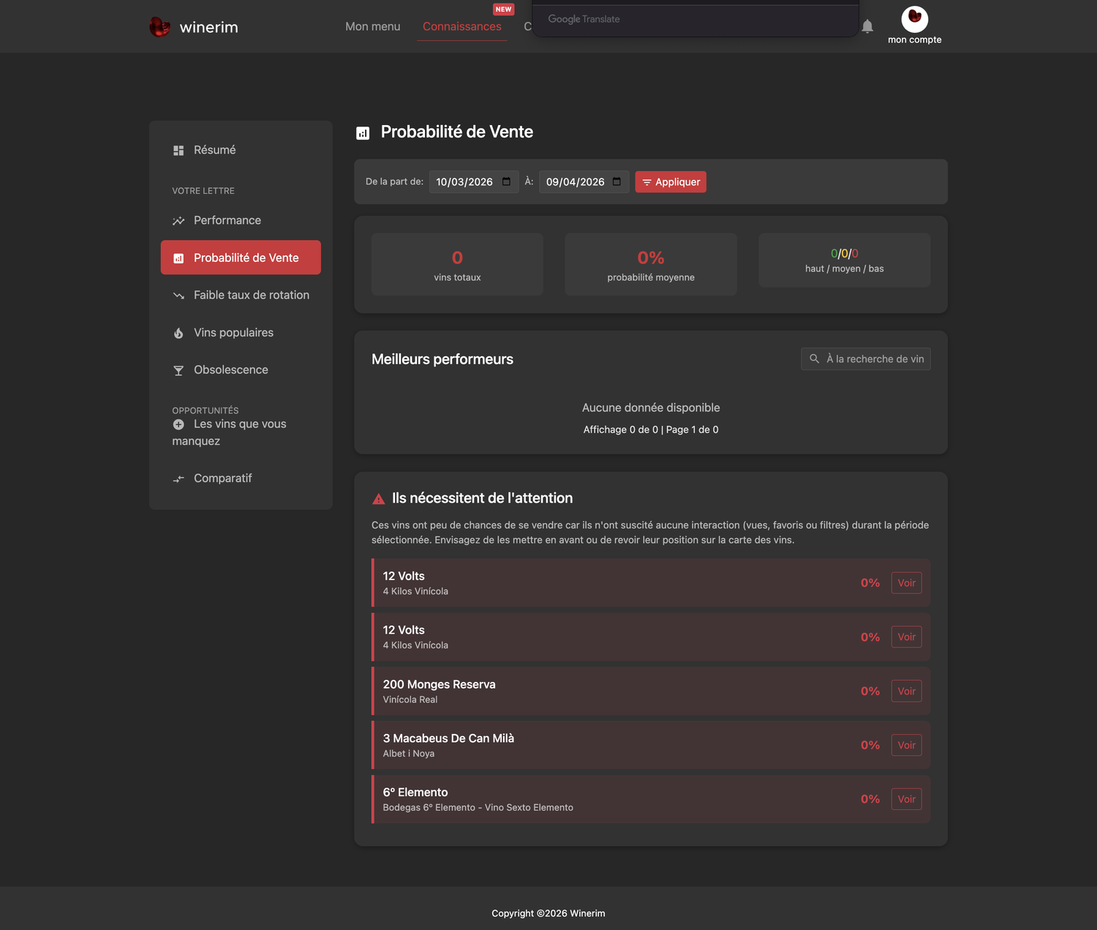Click the chart icon beside page title
The image size is (1097, 930).
[363, 132]
